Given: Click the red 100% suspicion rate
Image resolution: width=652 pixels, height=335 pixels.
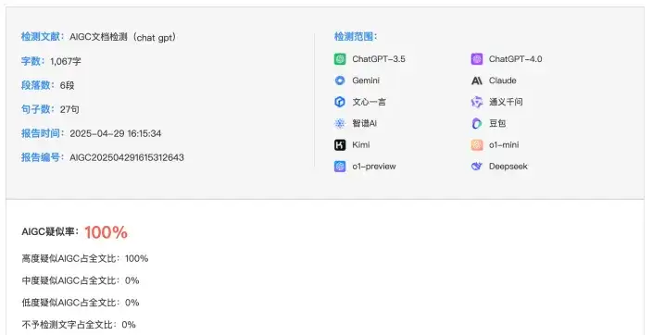Looking at the screenshot, I should pyautogui.click(x=106, y=232).
